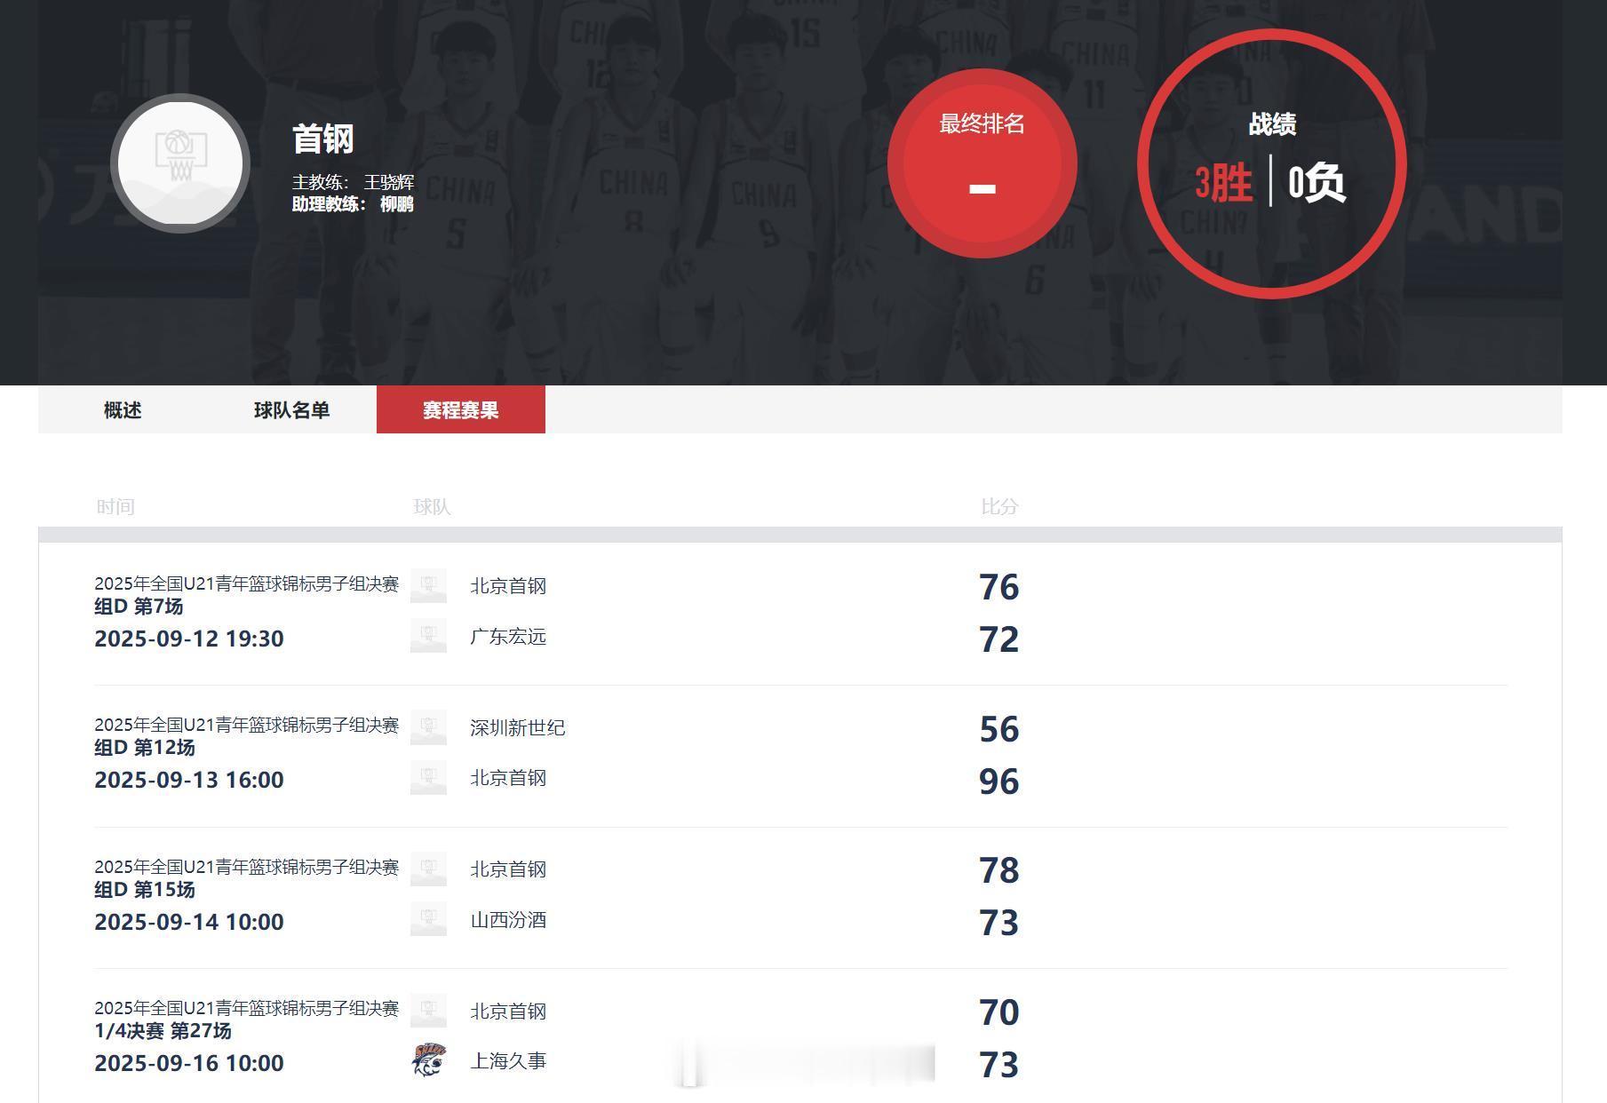Click 深圳新世纪 team logo placeholder
Image resolution: width=1607 pixels, height=1103 pixels.
[x=428, y=727]
